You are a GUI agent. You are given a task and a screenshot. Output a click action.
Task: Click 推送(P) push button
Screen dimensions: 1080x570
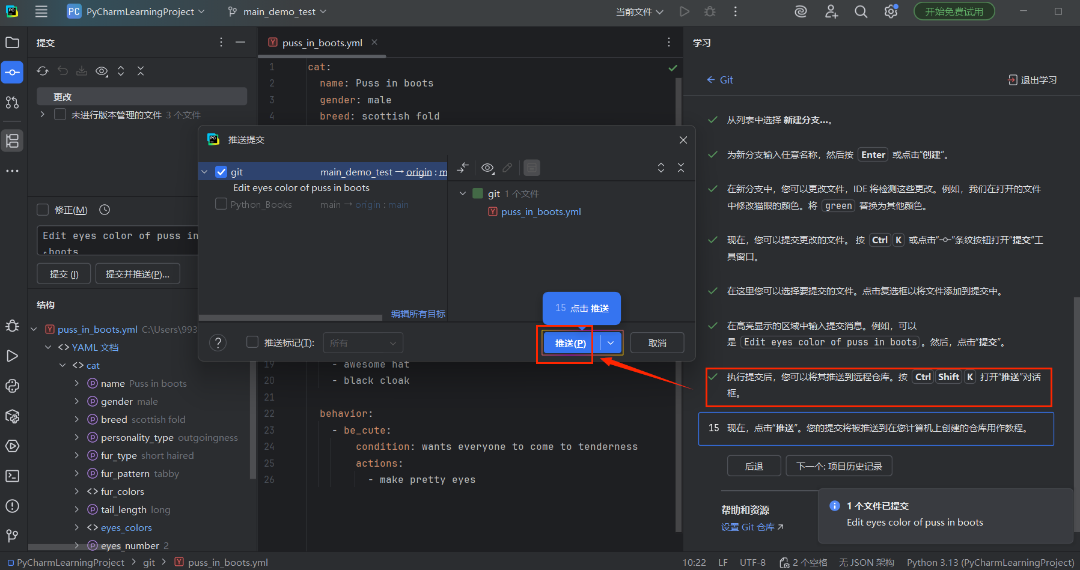571,343
